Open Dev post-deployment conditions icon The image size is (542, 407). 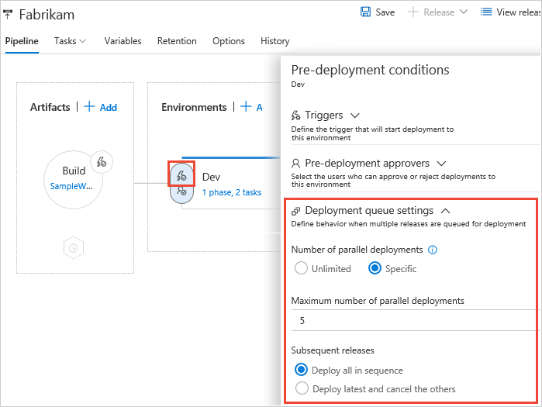[181, 192]
